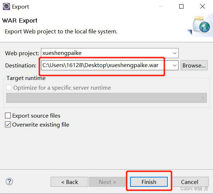The image size is (213, 194).
Task: Uncheck Overwrite existing file
Action: point(8,124)
